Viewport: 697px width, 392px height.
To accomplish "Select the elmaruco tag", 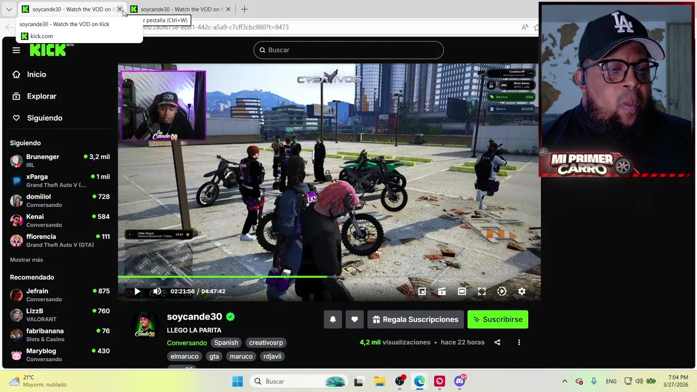I will coord(185,356).
